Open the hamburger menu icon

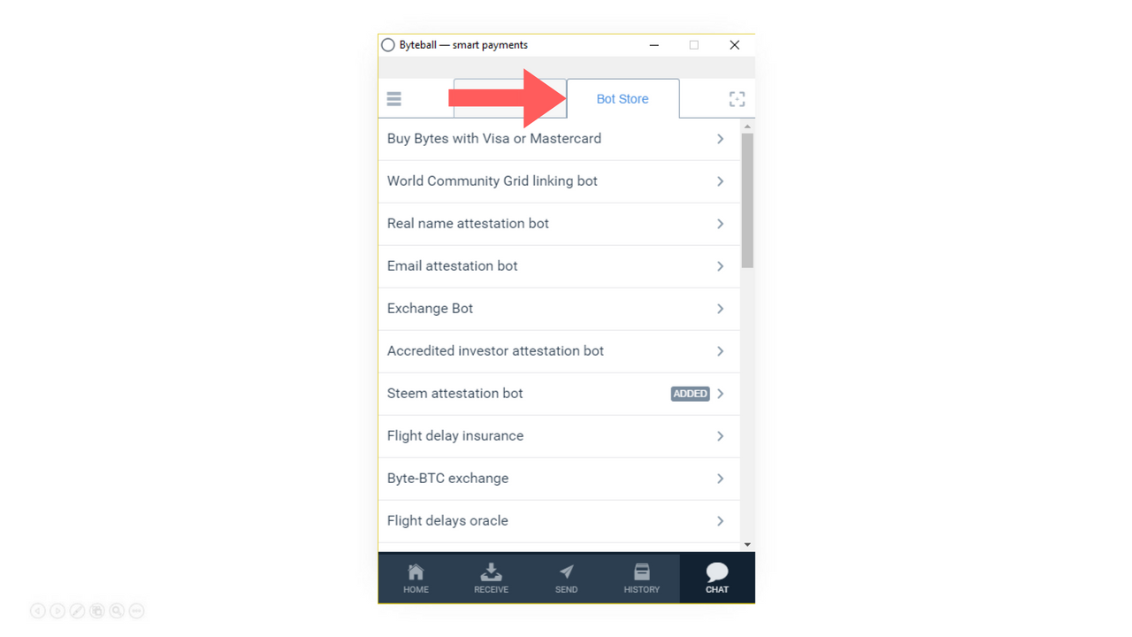click(394, 99)
